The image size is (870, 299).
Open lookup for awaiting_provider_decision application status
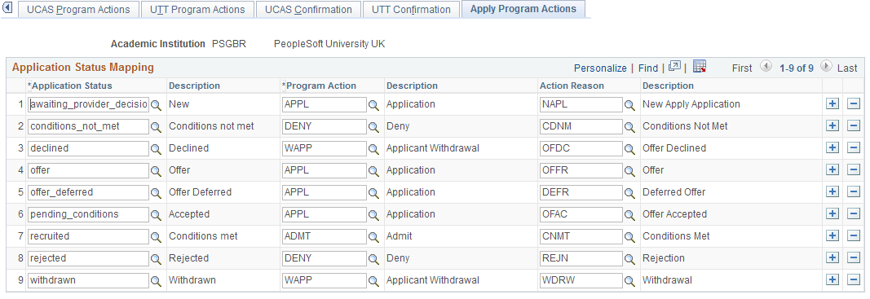(157, 105)
